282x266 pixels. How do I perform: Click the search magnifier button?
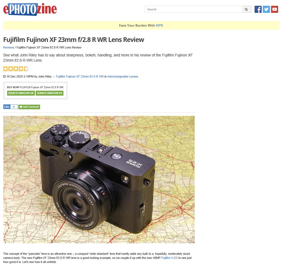pyautogui.click(x=246, y=9)
